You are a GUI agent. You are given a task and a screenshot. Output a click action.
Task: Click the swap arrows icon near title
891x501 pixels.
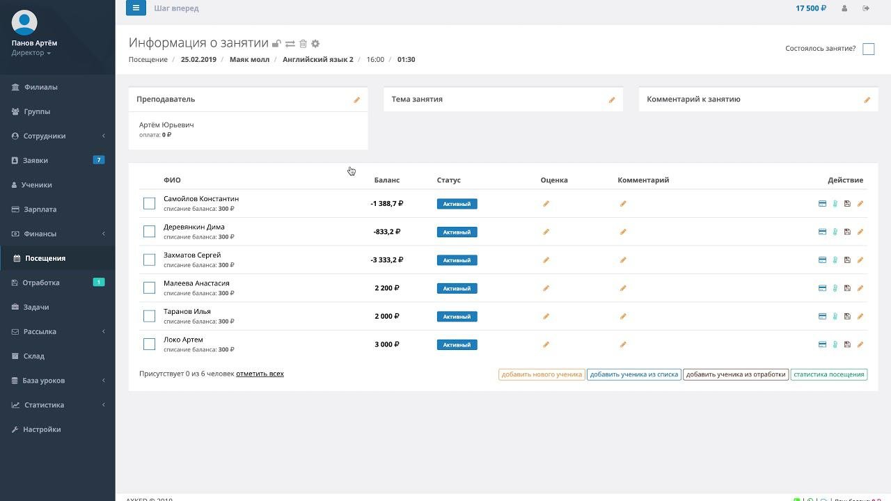tap(290, 44)
